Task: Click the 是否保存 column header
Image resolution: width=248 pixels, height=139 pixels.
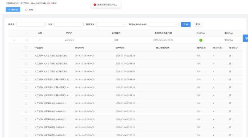Action: tap(233, 48)
